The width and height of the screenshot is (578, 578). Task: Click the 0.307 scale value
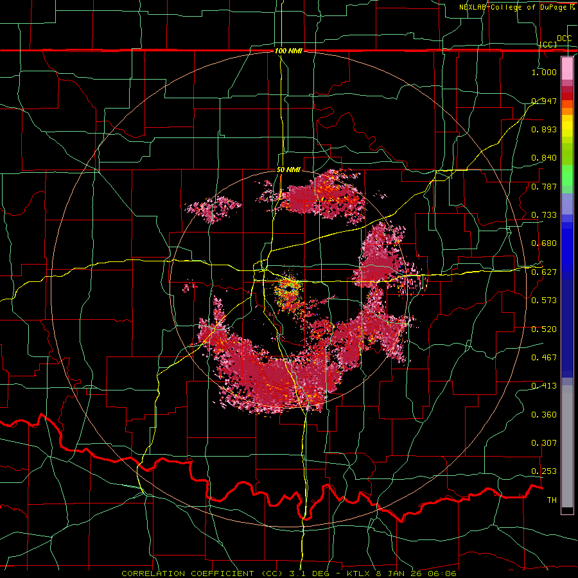(x=544, y=443)
